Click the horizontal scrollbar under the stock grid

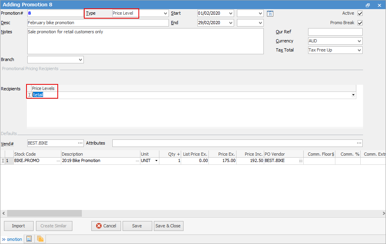point(44,213)
